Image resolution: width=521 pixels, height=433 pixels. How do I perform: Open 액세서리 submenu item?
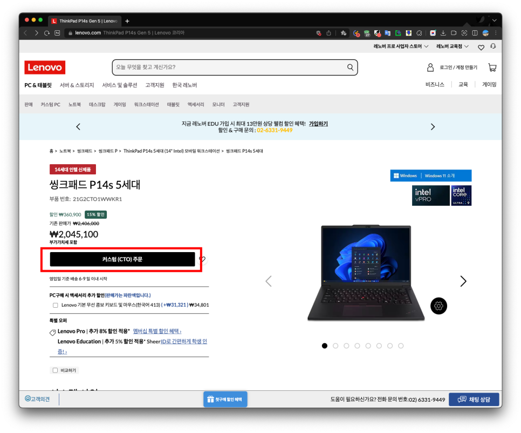click(196, 104)
